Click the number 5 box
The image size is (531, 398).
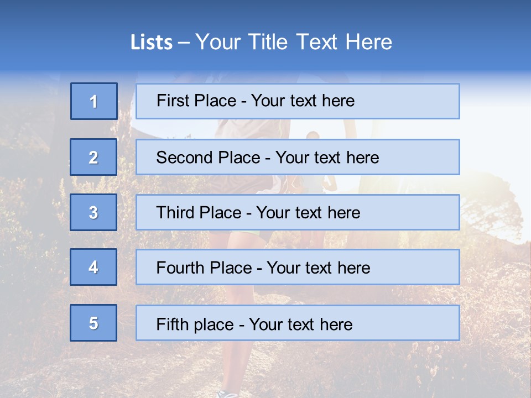93,323
